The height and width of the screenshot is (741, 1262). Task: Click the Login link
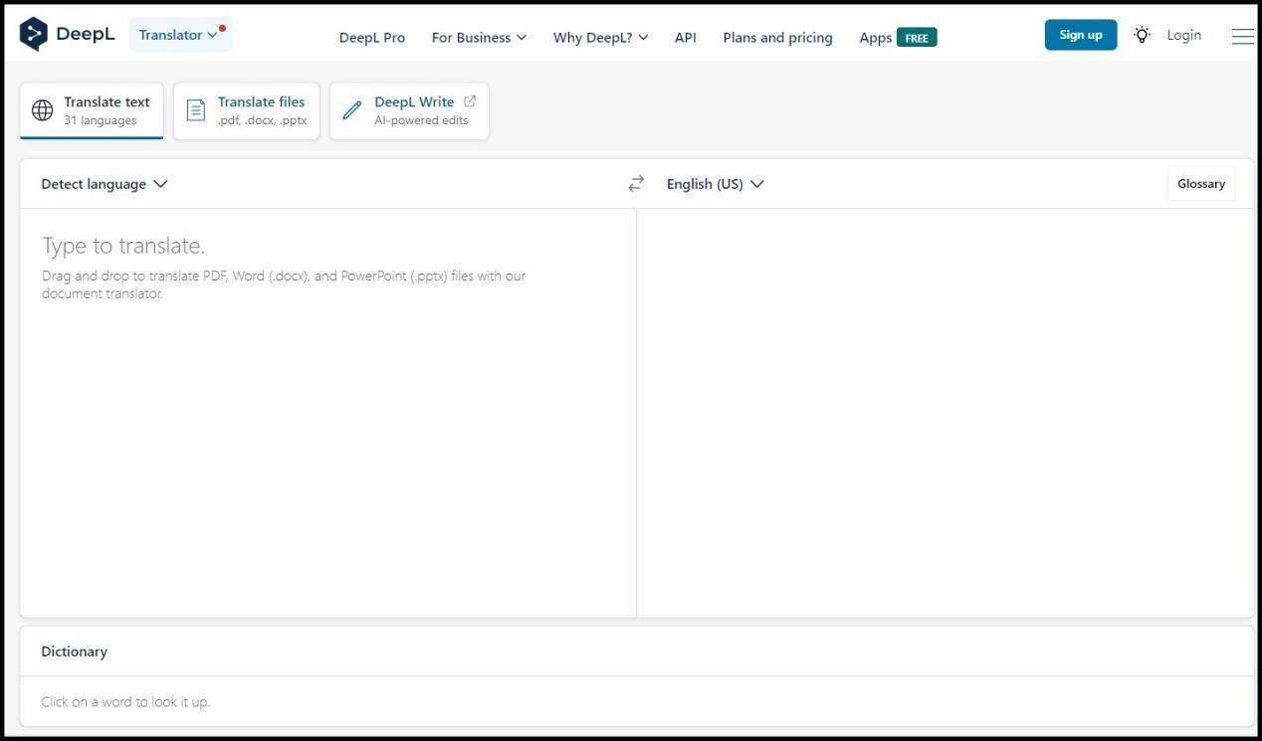pos(1183,35)
